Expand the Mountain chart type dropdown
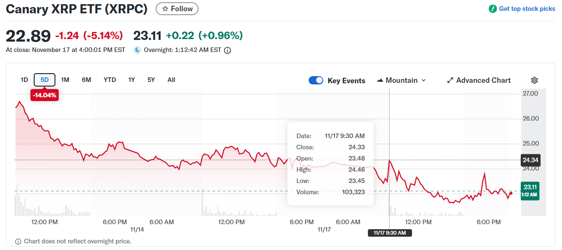The width and height of the screenshot is (562, 250). click(x=424, y=80)
